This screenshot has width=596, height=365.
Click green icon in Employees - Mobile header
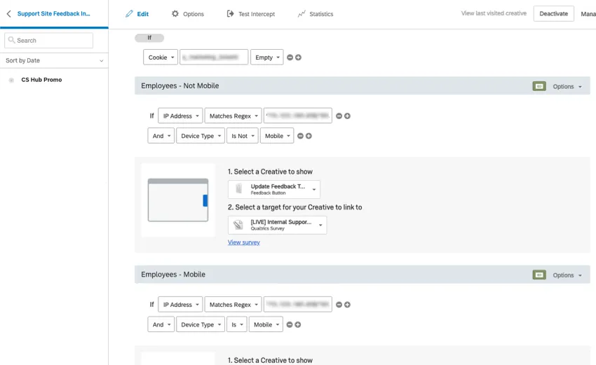539,275
